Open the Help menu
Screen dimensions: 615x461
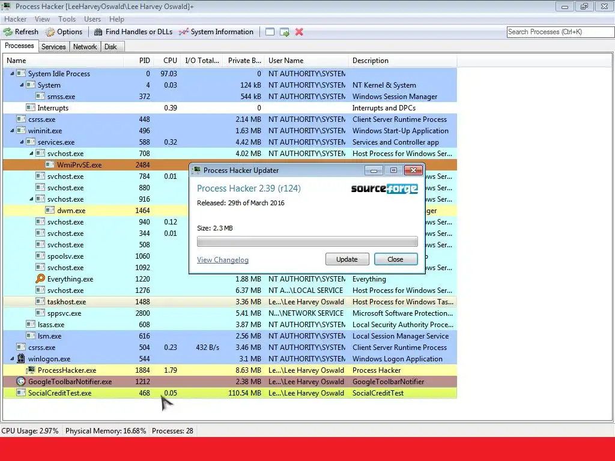point(117,19)
